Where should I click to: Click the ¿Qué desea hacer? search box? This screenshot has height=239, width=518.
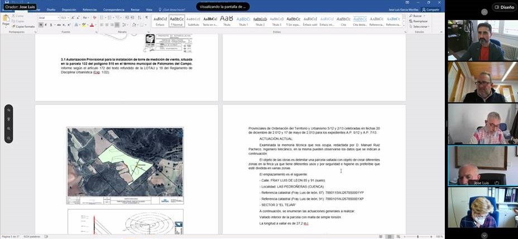(171, 9)
